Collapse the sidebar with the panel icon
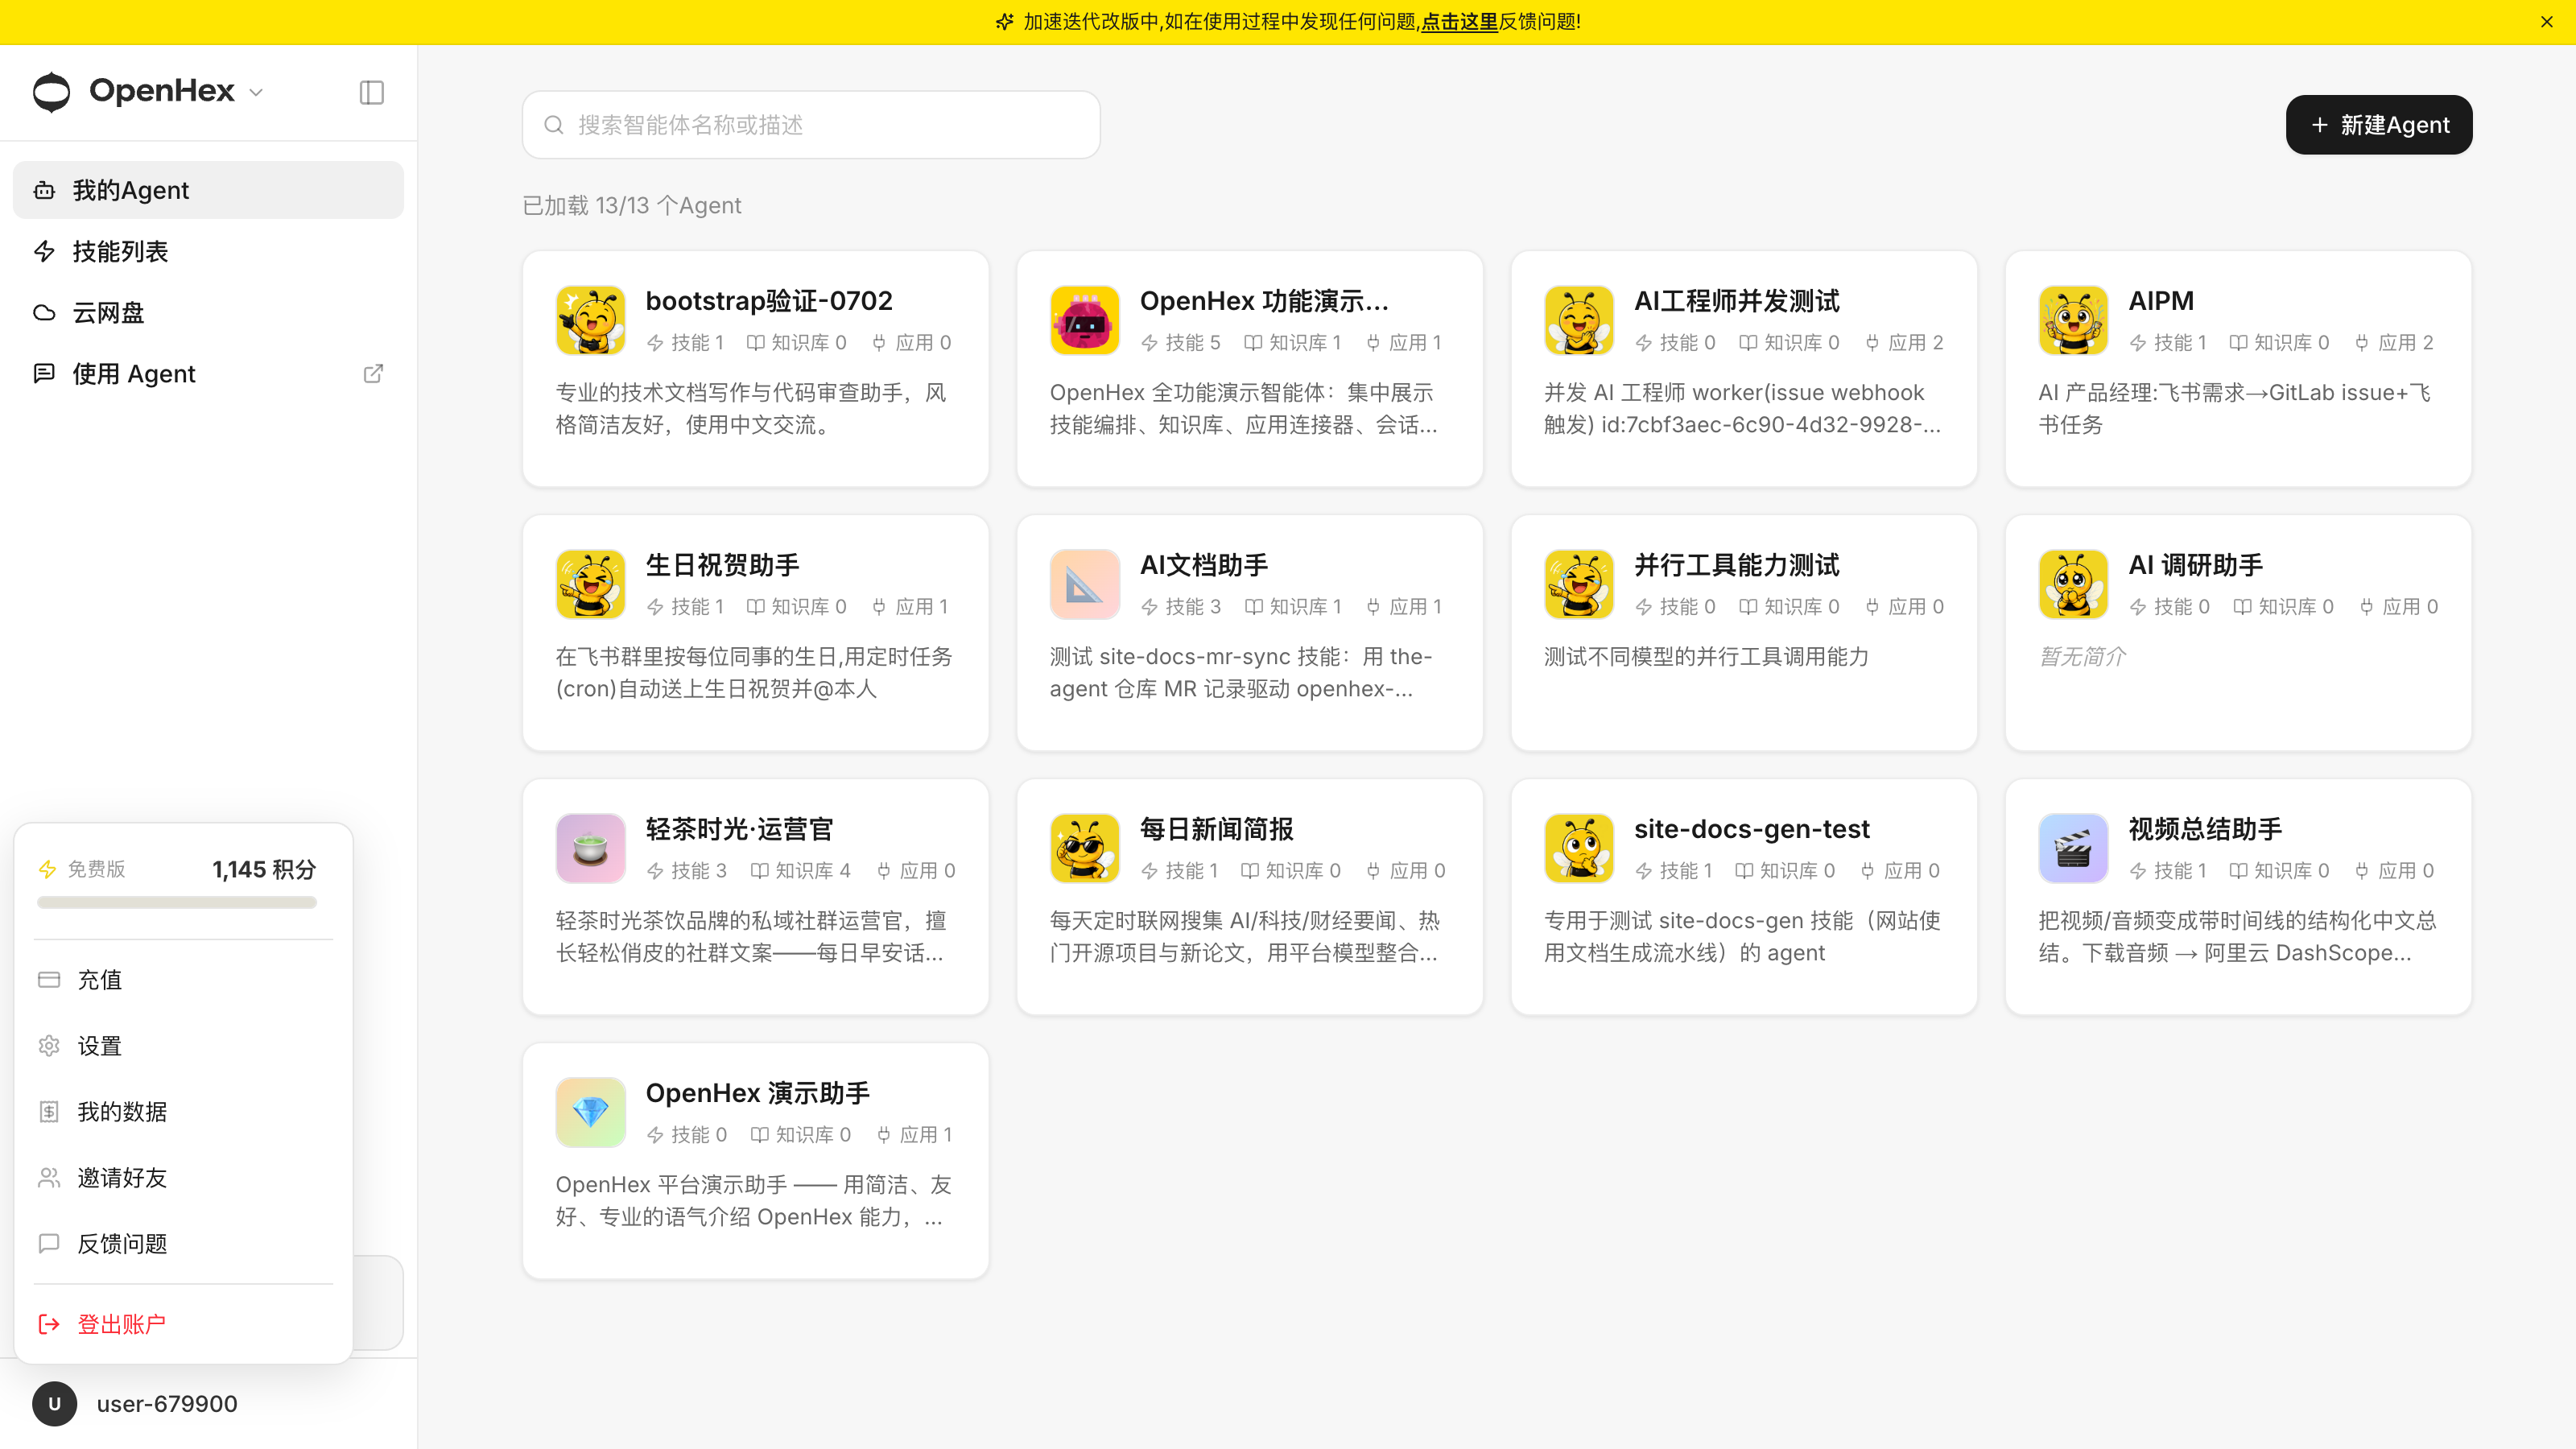Viewport: 2576px width, 1449px height. coord(371,92)
